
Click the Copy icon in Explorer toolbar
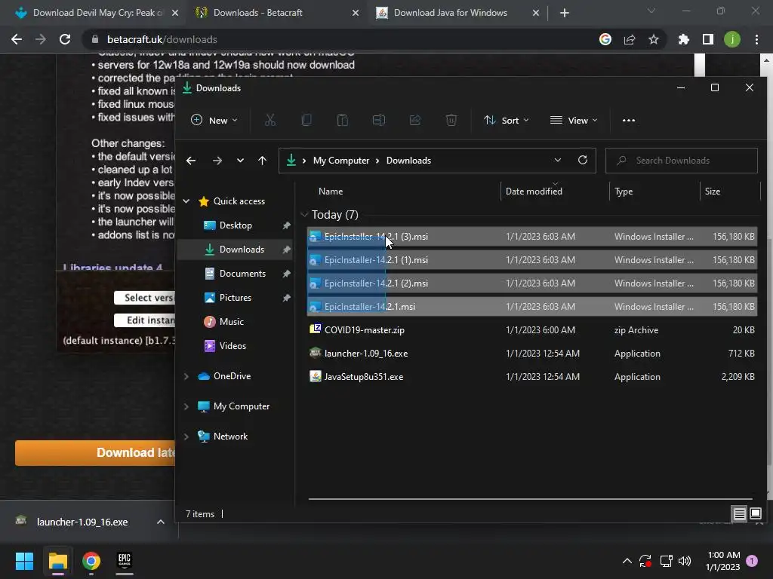306,120
